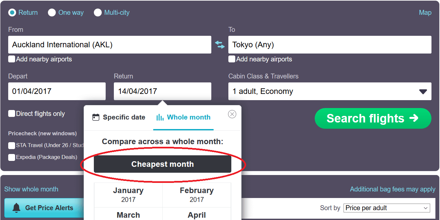Image resolution: width=440 pixels, height=220 pixels.
Task: Open the Sort by Price per adult dropdown
Action: 387,208
